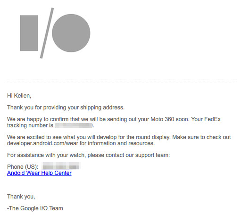Viewport: 241px width, 215px height.
Task: Click the word 'FedEx' in the email
Action: pyautogui.click(x=212, y=119)
